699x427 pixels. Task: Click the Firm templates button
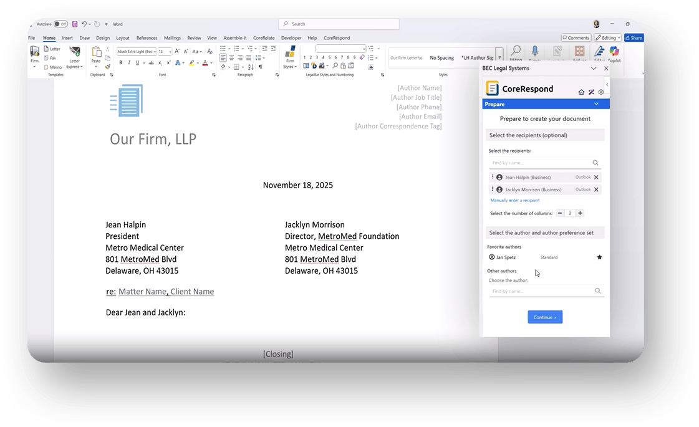tap(34, 57)
